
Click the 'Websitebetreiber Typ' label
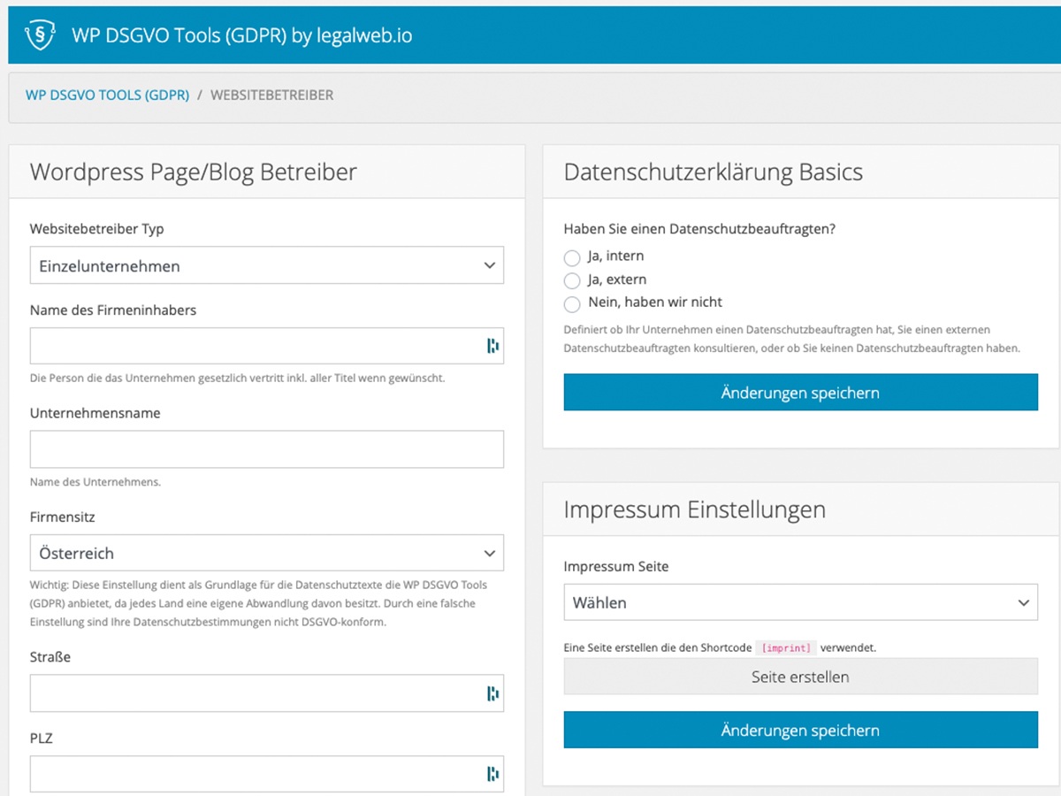point(97,229)
